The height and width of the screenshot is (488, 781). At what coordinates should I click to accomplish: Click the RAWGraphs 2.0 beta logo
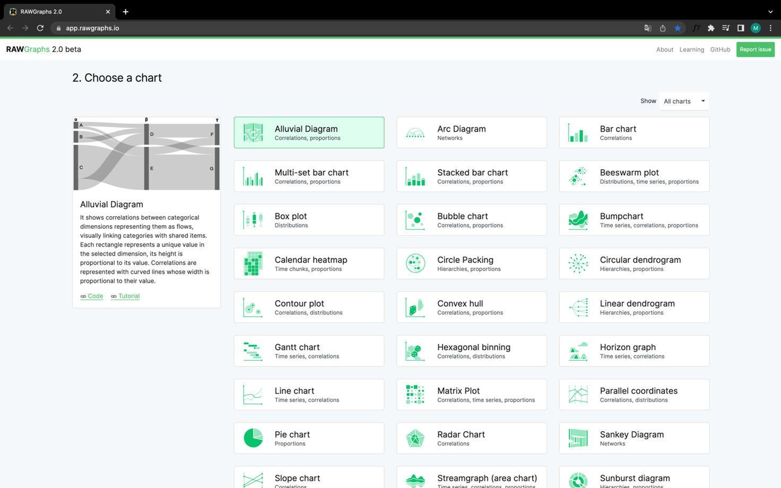(x=44, y=49)
